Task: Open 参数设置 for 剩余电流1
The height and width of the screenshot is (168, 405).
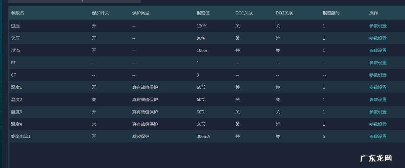Action: [x=378, y=136]
